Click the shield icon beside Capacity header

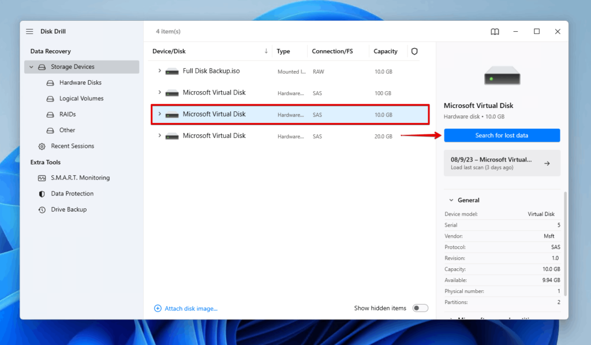414,51
